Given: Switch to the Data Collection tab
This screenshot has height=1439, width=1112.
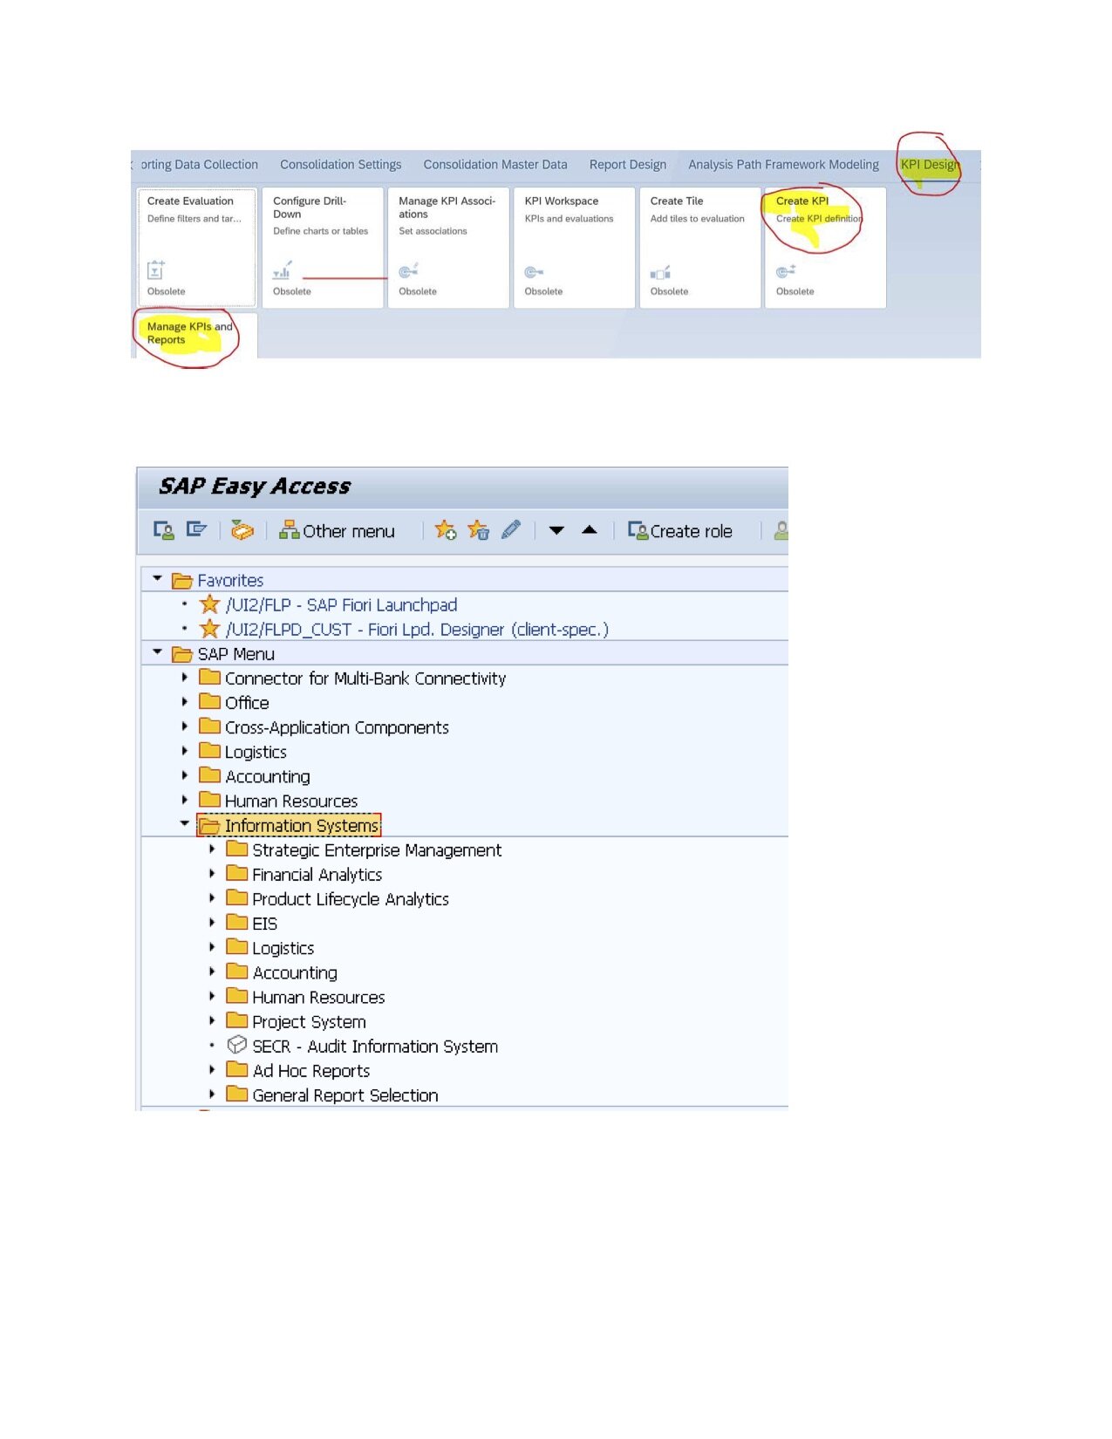Looking at the screenshot, I should point(200,164).
